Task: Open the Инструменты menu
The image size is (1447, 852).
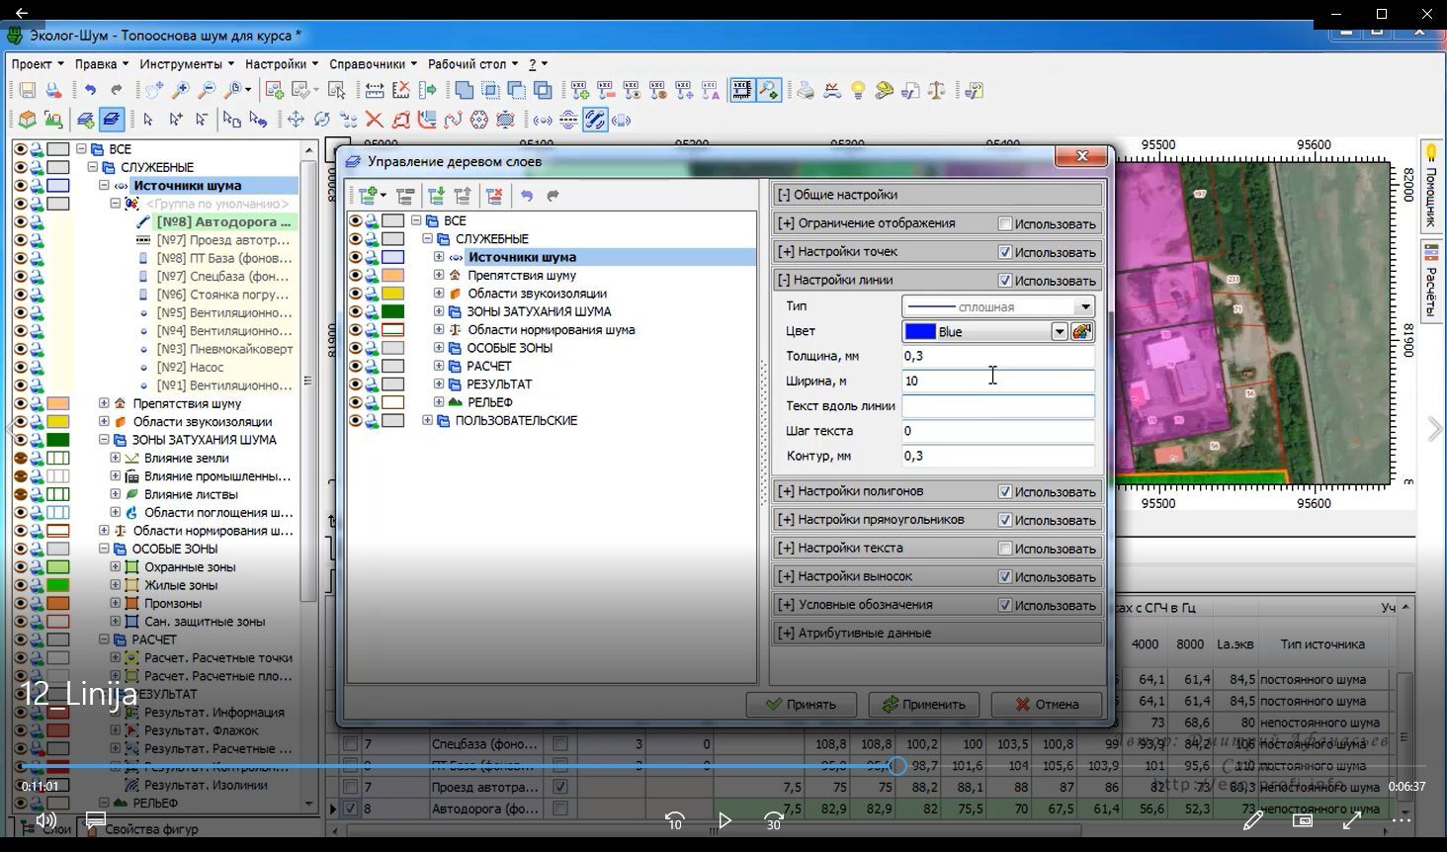Action: tap(181, 64)
